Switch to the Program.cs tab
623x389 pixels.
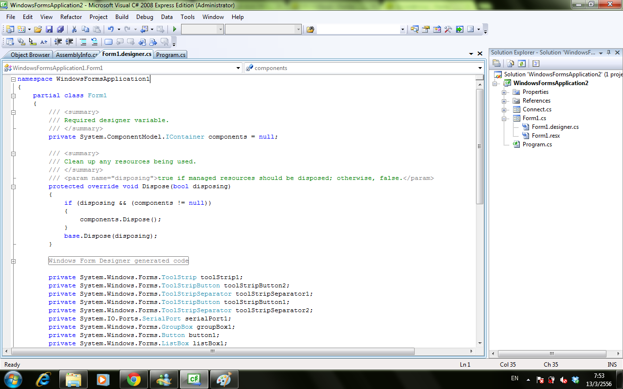click(171, 55)
